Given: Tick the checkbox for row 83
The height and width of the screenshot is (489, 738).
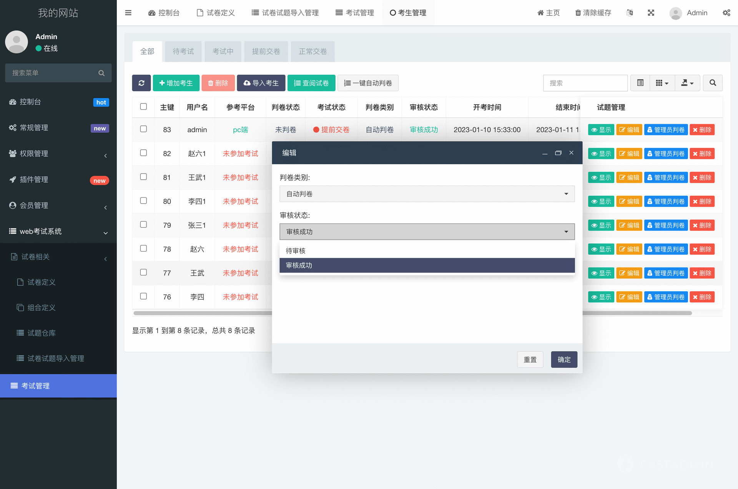Looking at the screenshot, I should click(x=143, y=129).
